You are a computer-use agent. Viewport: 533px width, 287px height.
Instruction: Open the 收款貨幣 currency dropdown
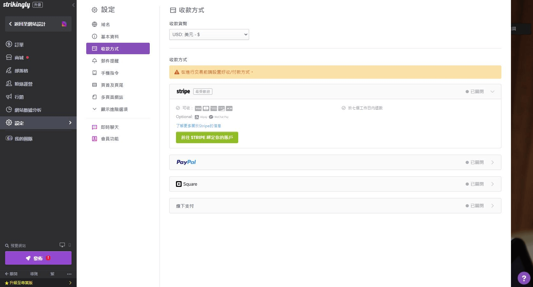click(209, 34)
